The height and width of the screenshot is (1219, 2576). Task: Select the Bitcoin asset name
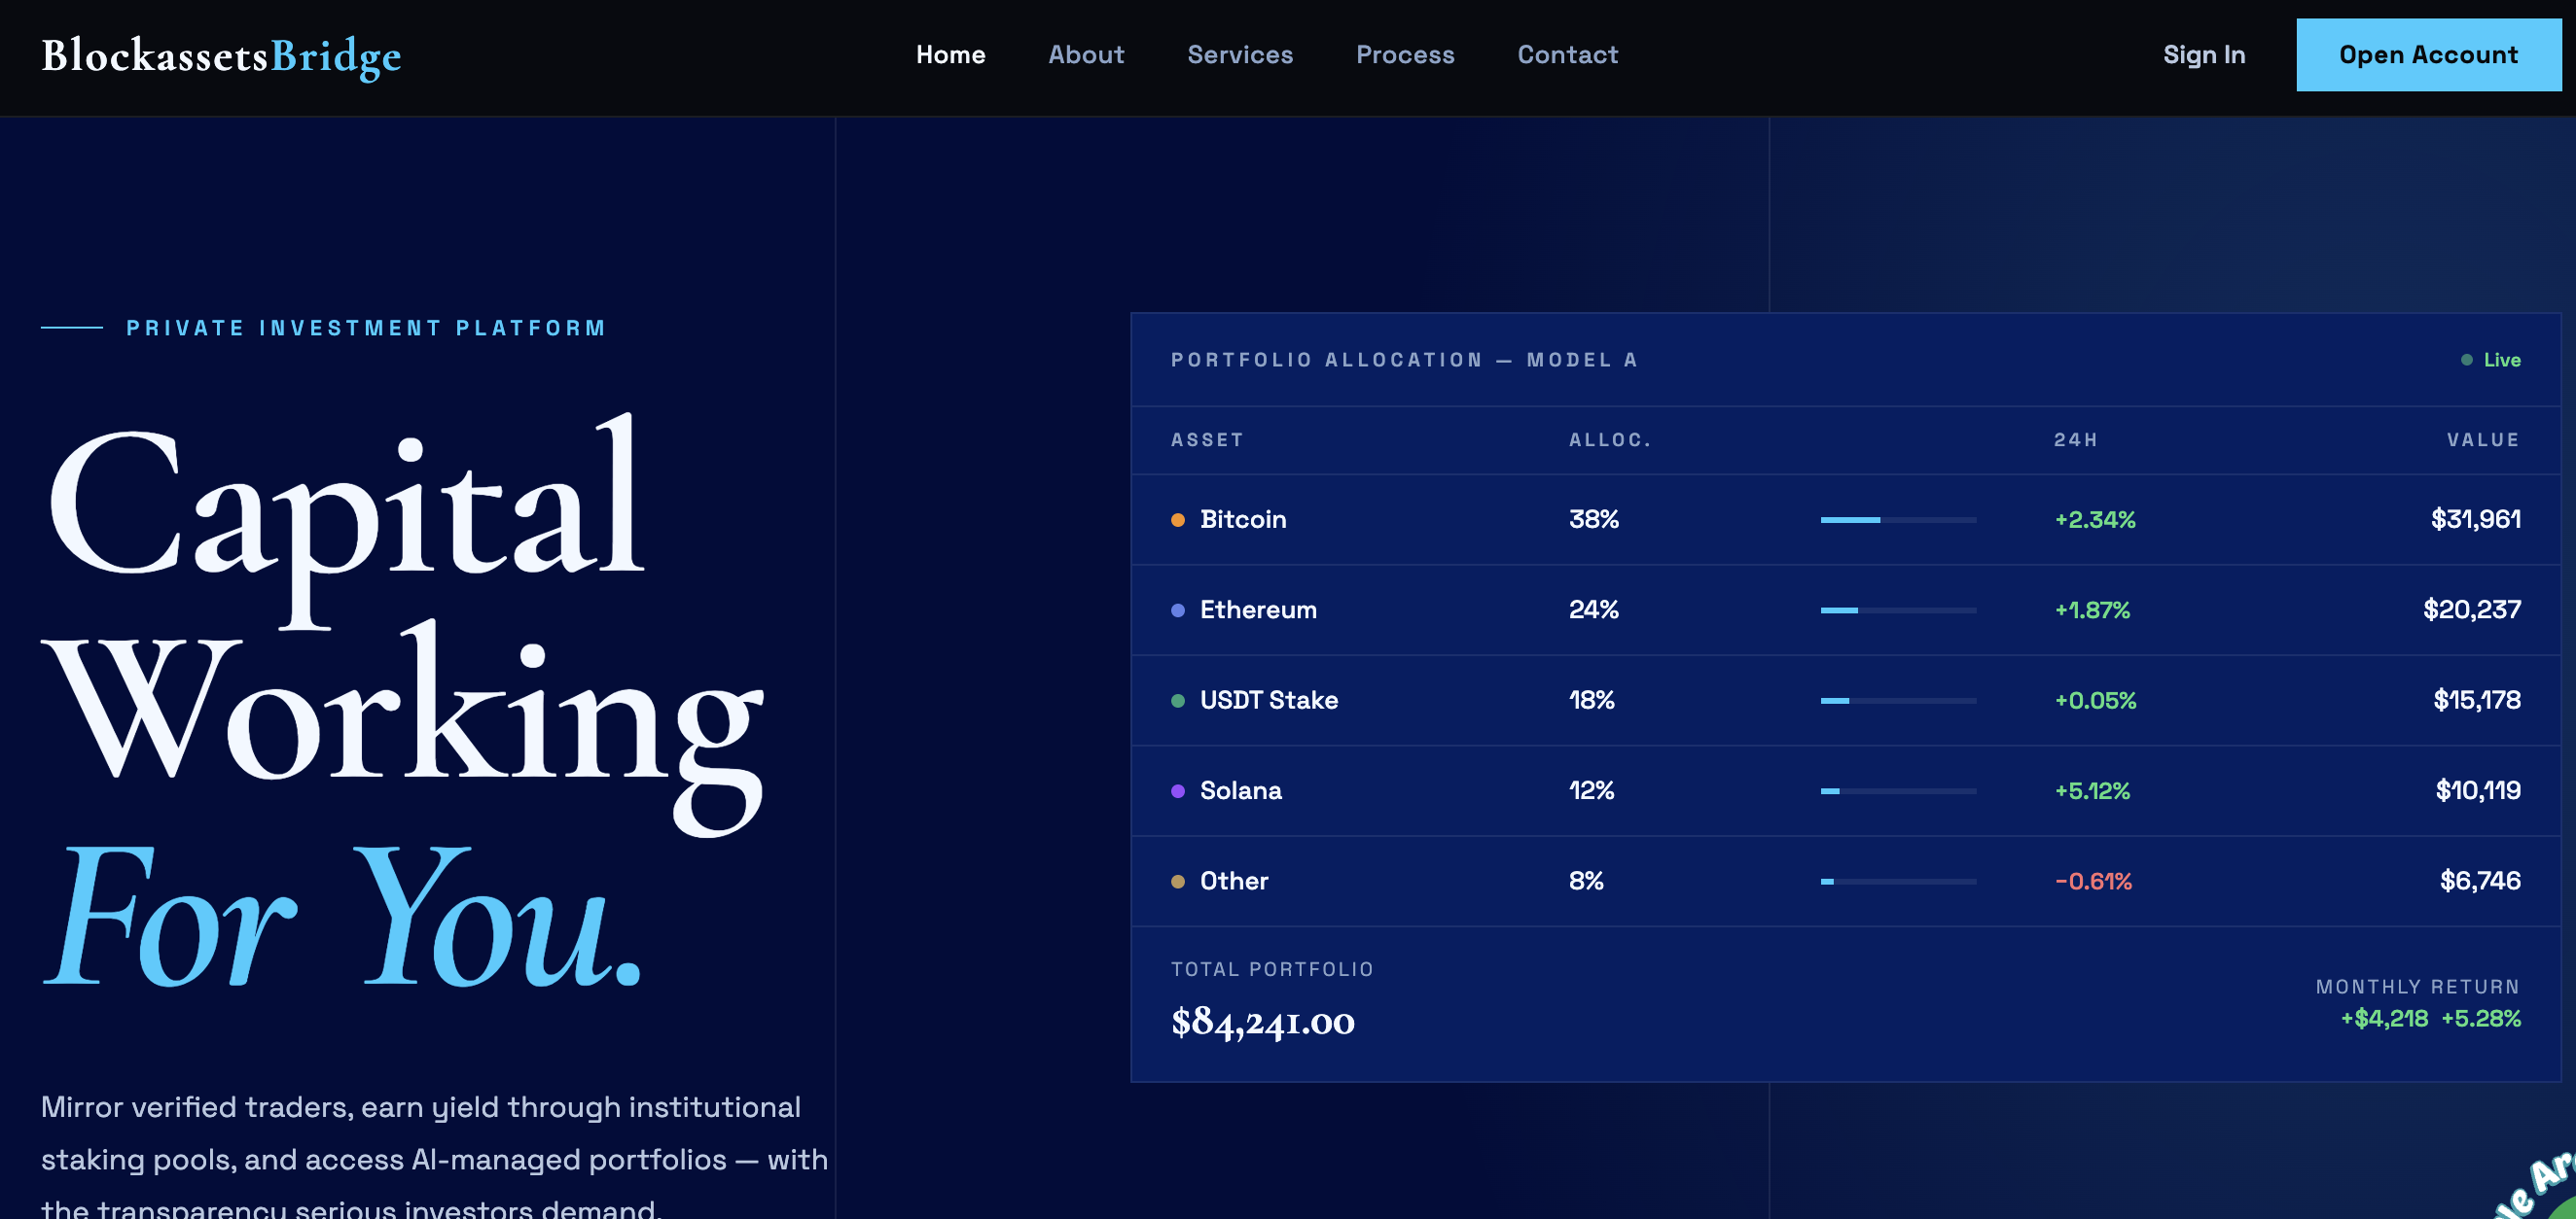[1243, 519]
